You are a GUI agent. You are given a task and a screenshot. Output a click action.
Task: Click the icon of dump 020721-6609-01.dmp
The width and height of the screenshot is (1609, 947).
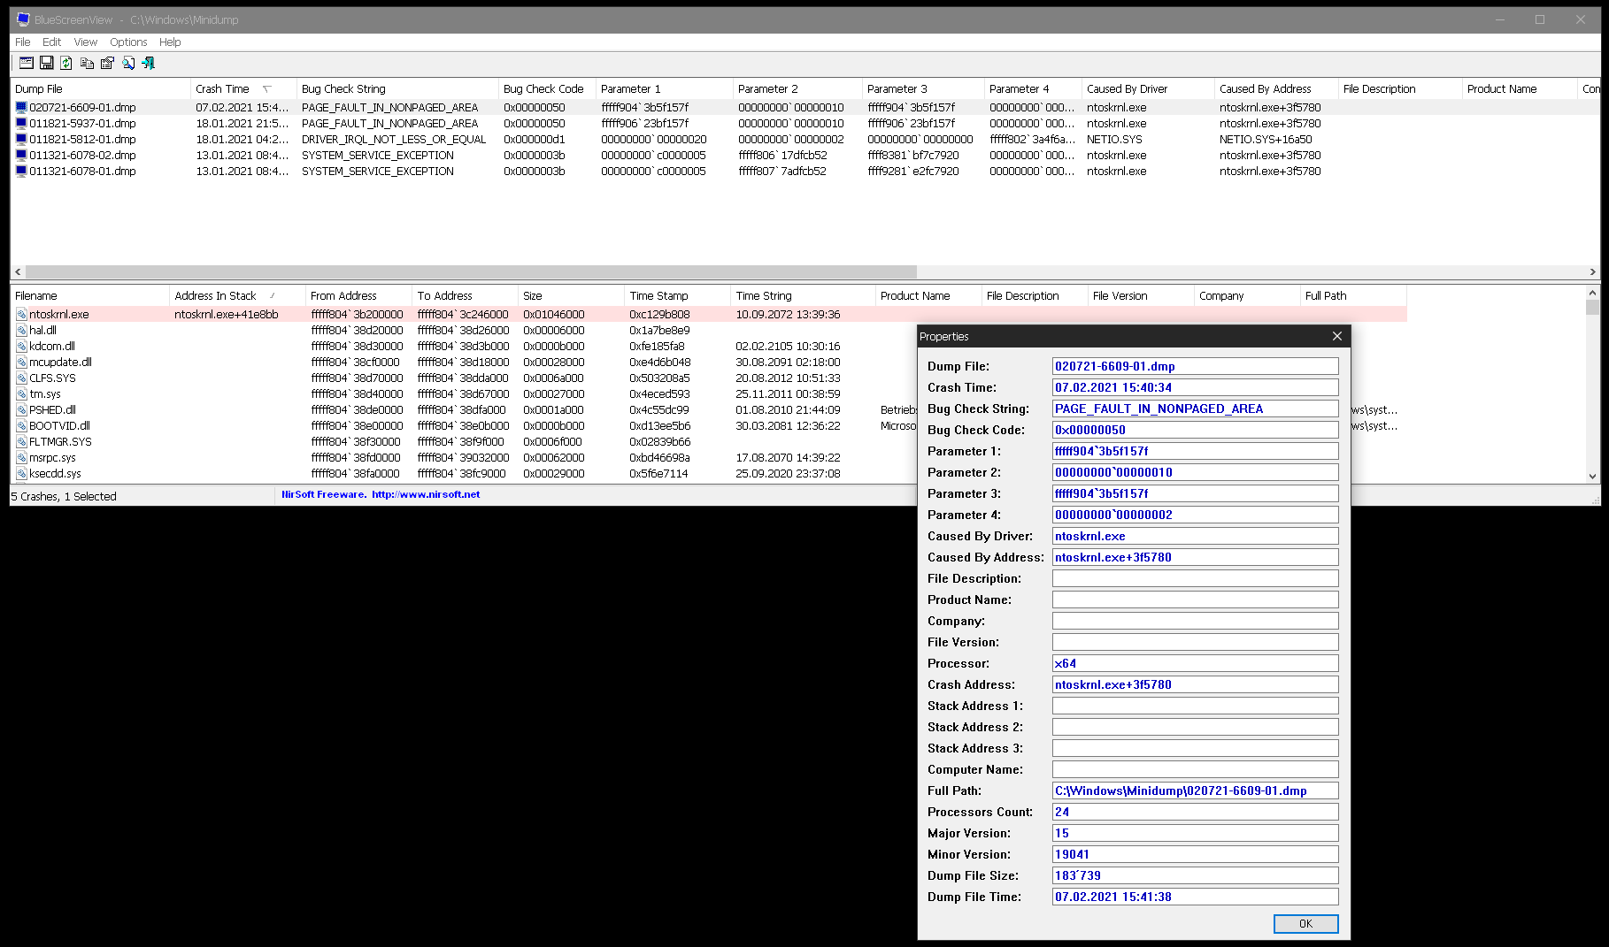pyautogui.click(x=21, y=107)
